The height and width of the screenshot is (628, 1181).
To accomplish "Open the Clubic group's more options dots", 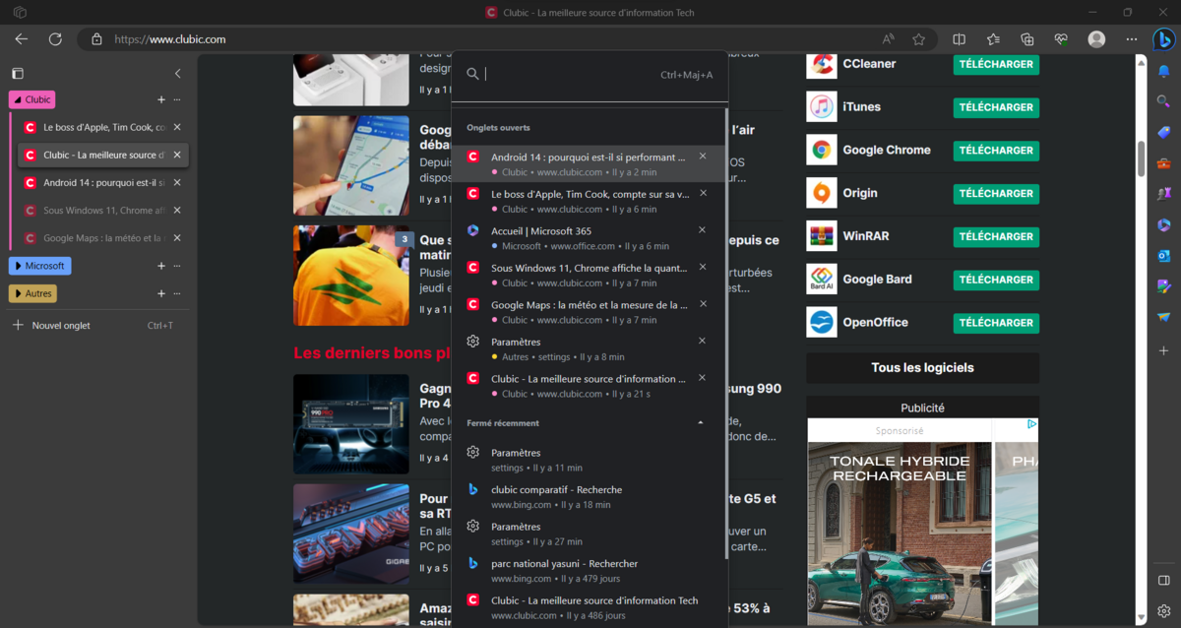I will (177, 99).
